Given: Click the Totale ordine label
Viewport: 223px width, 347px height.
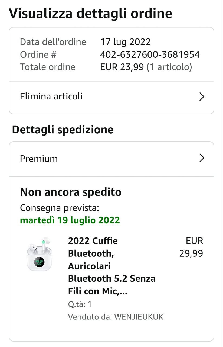Looking at the screenshot, I should (x=48, y=67).
